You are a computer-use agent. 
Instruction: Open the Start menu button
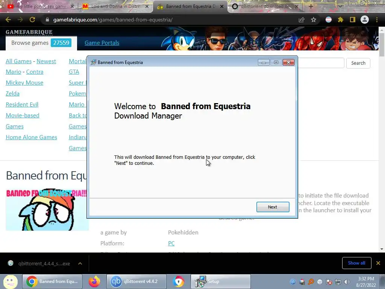click(10, 281)
